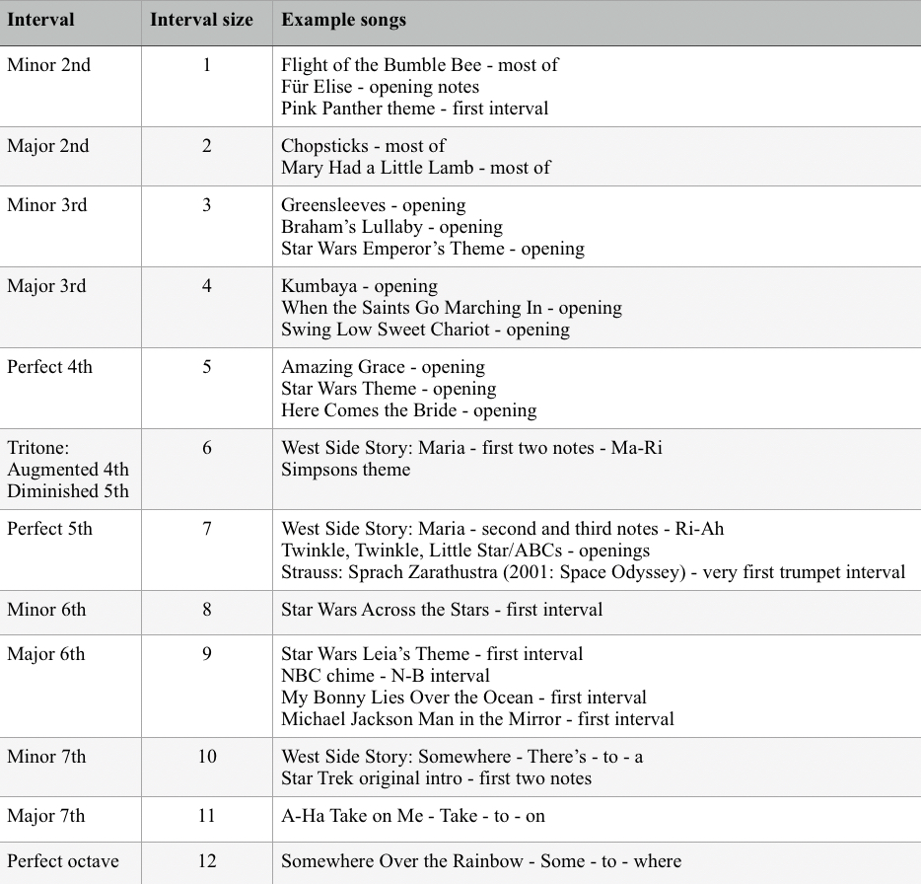Click the "Interval size" column header

(x=201, y=20)
